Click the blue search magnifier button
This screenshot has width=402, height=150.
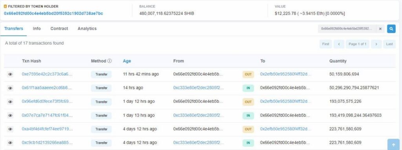point(391,29)
